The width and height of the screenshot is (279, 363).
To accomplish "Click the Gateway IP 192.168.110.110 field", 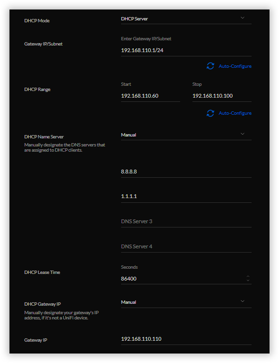I will point(186,339).
